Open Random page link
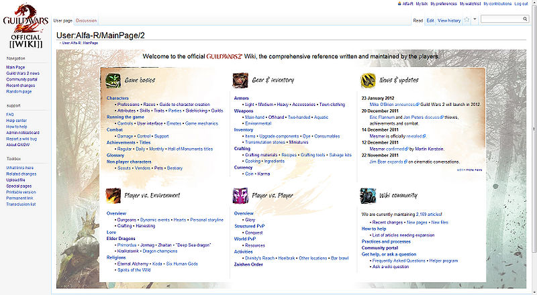Screen dimensions: 537x295 [x=19, y=92]
